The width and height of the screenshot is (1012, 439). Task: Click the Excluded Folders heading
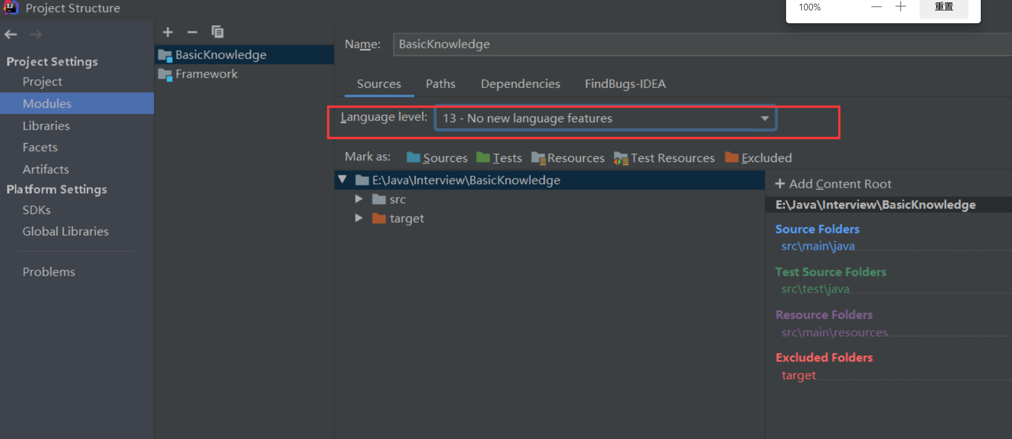[824, 357]
